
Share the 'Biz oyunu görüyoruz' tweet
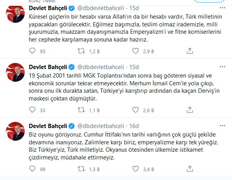pyautogui.click(x=190, y=169)
